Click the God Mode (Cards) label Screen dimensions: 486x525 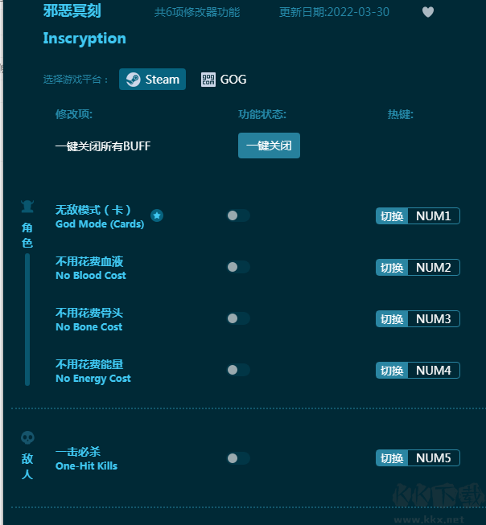tap(100, 224)
